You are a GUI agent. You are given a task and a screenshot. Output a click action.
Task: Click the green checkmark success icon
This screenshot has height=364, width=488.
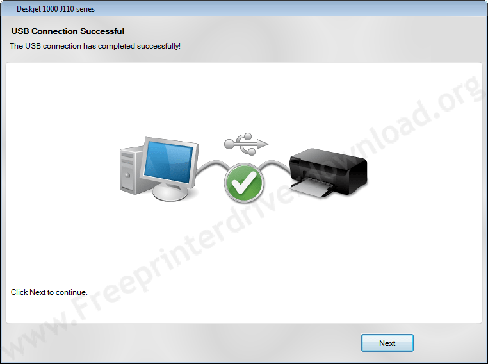(x=244, y=183)
